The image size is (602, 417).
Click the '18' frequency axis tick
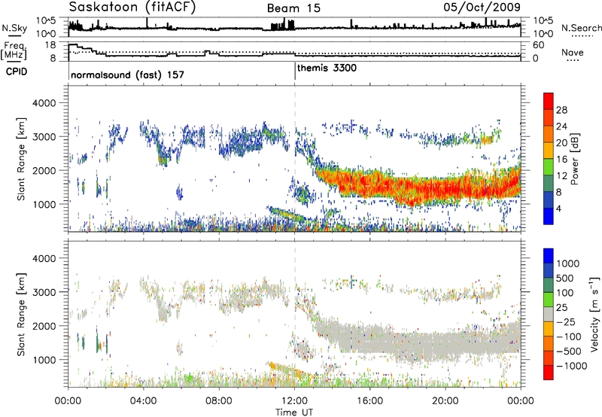(x=50, y=45)
